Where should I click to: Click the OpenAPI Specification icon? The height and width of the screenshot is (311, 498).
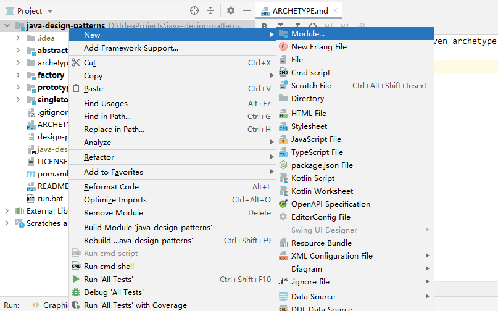tap(283, 204)
